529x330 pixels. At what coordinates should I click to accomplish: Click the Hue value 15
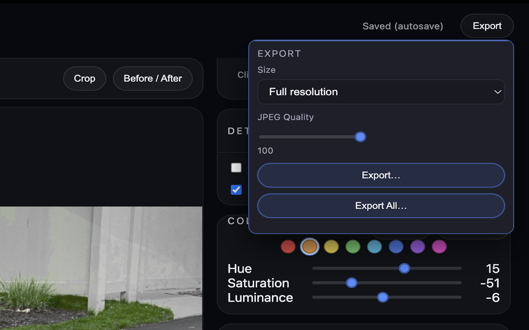tap(493, 269)
